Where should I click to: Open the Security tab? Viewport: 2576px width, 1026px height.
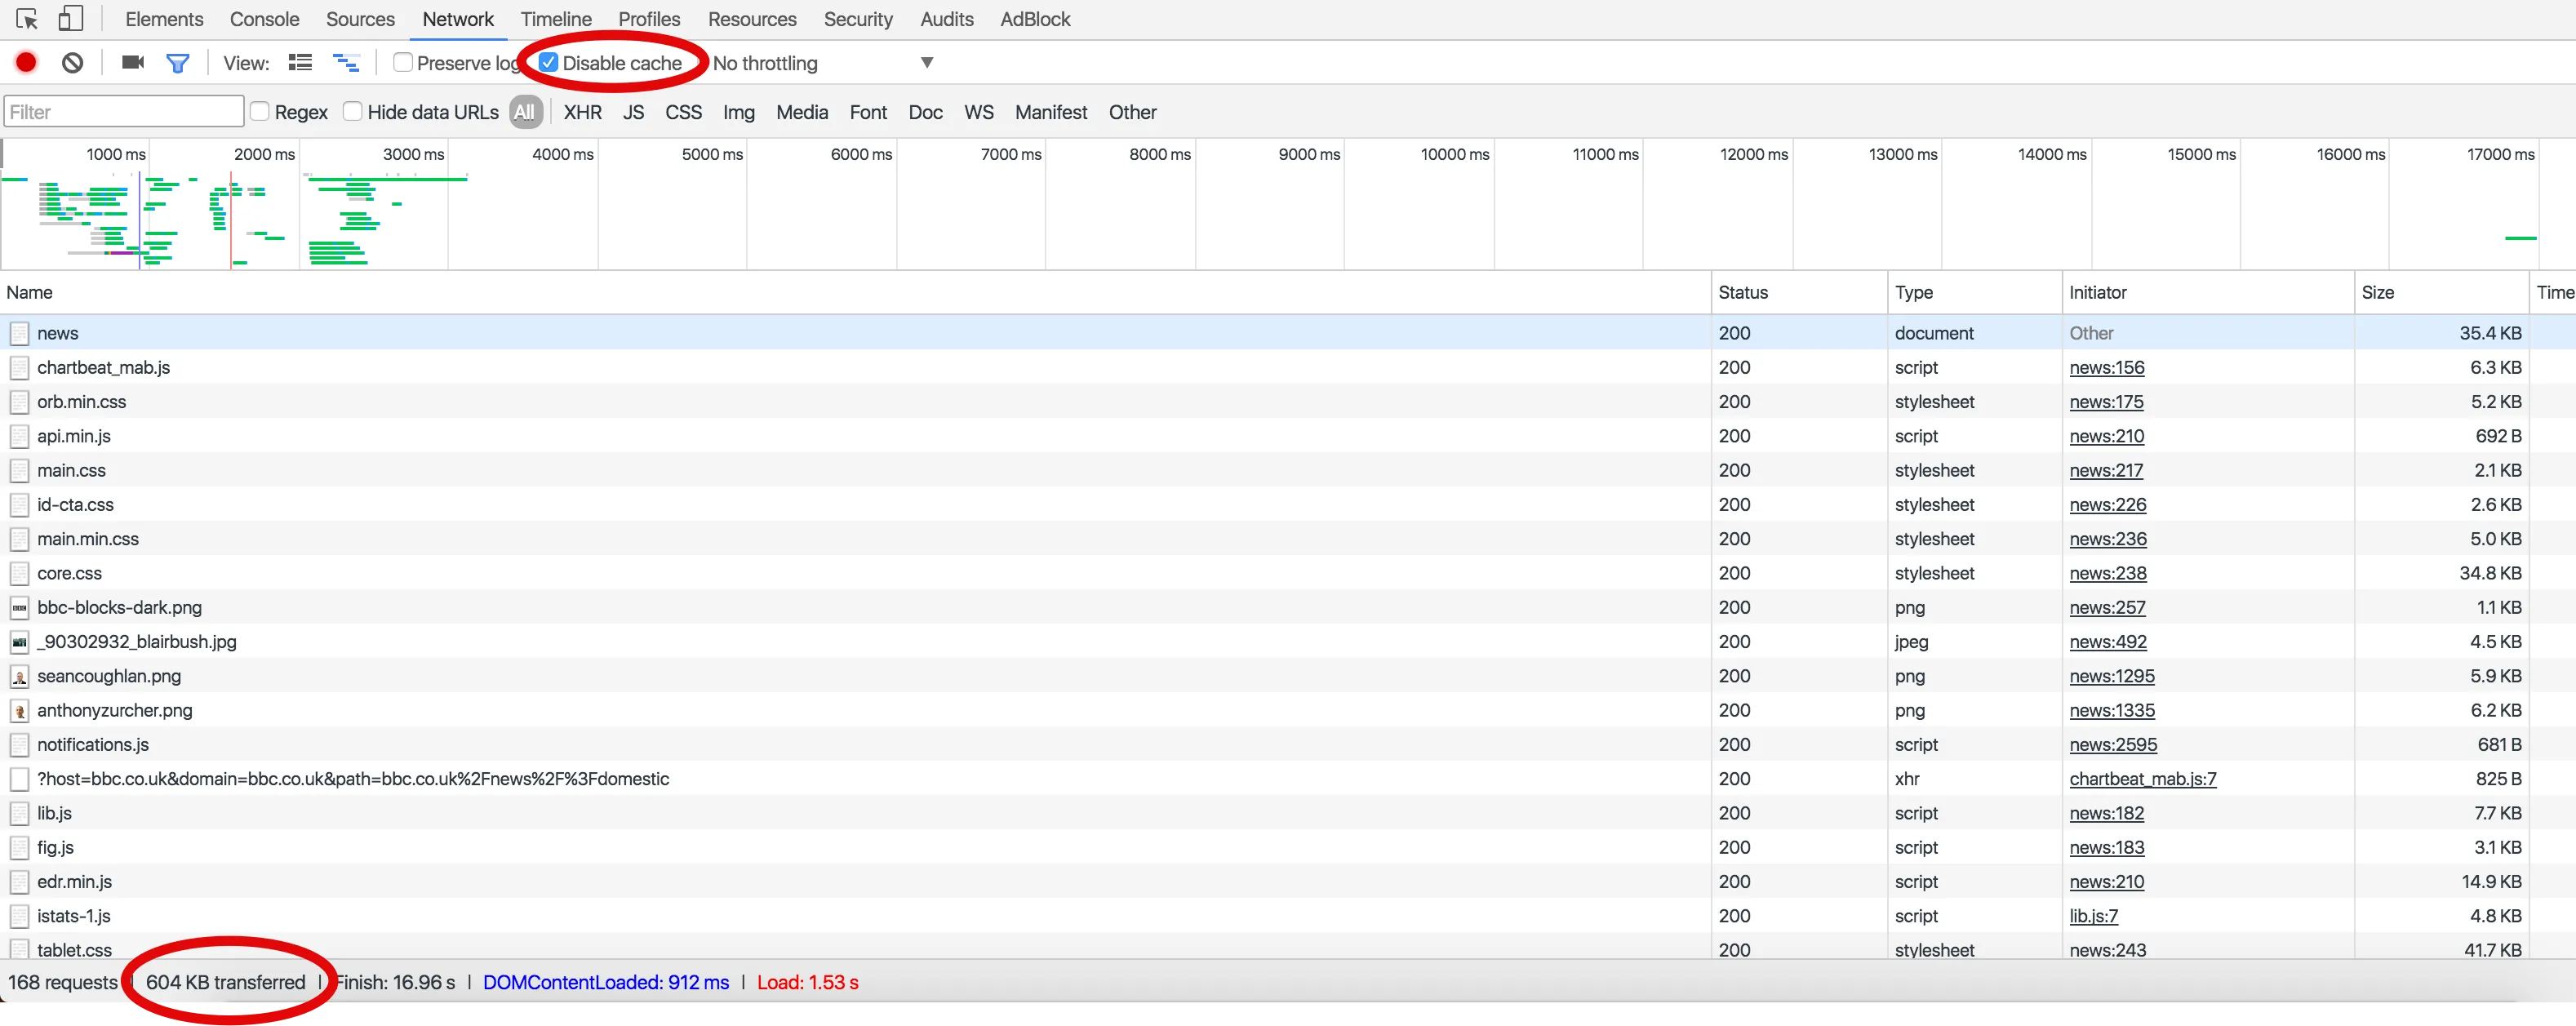tap(857, 19)
